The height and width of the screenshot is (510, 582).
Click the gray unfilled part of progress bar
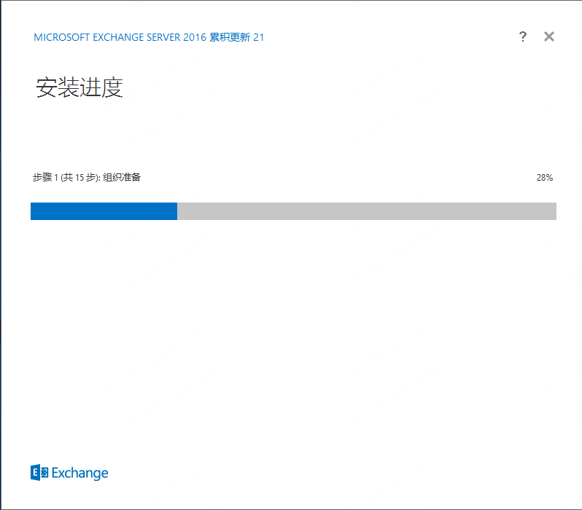[x=366, y=211]
